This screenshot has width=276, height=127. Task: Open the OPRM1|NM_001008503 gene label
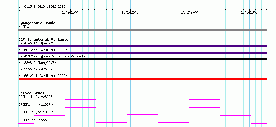(x=35, y=97)
